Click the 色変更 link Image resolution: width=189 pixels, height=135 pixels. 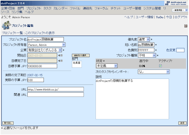(171, 50)
